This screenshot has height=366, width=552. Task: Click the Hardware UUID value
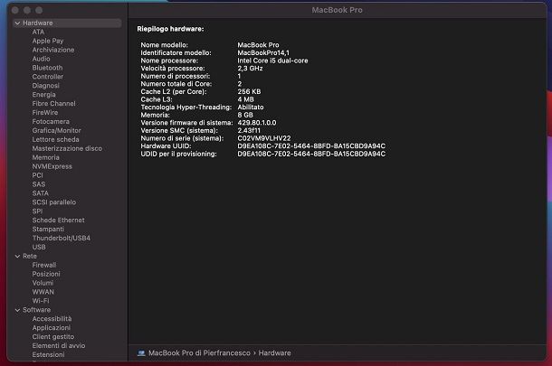click(311, 146)
